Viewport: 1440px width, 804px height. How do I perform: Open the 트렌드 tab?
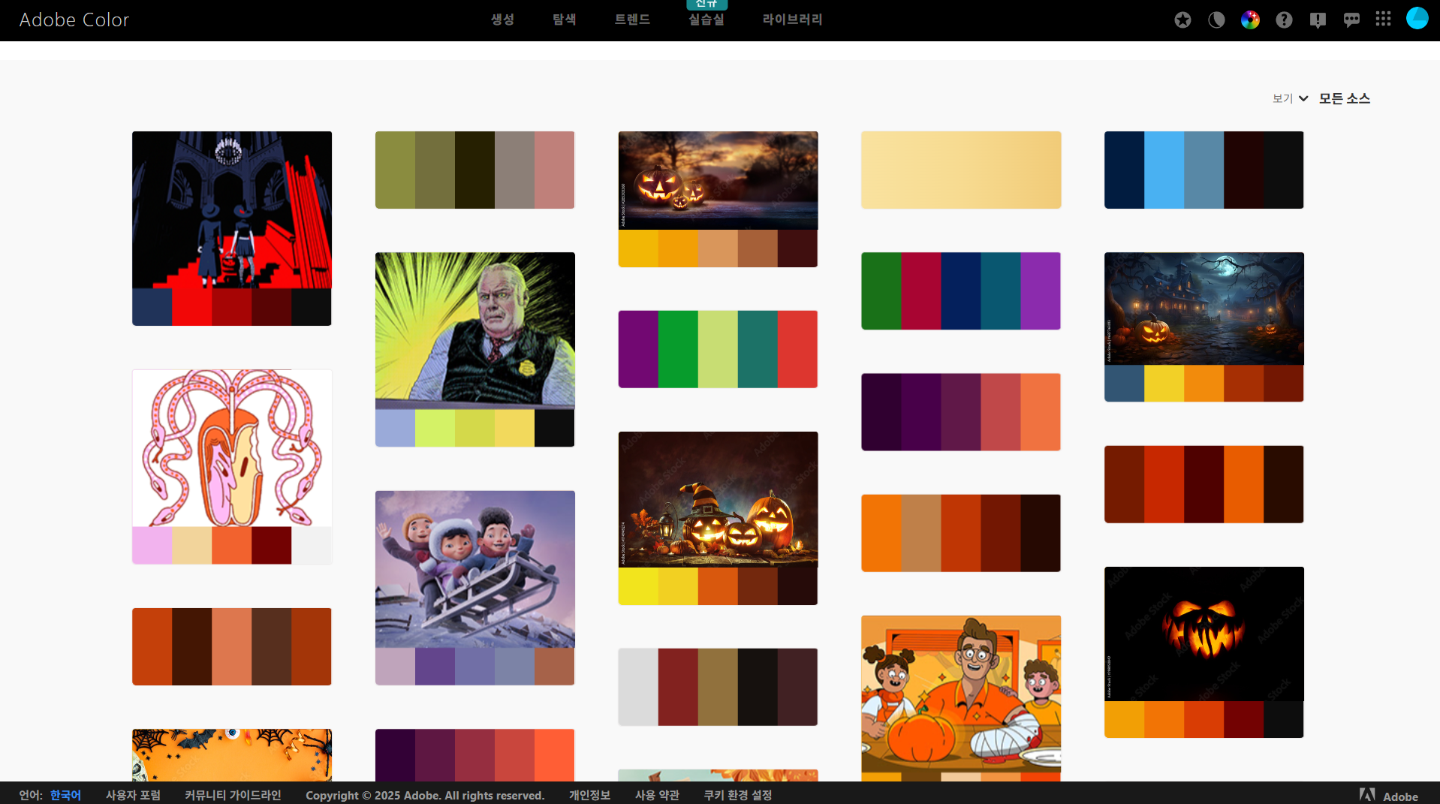pyautogui.click(x=632, y=20)
